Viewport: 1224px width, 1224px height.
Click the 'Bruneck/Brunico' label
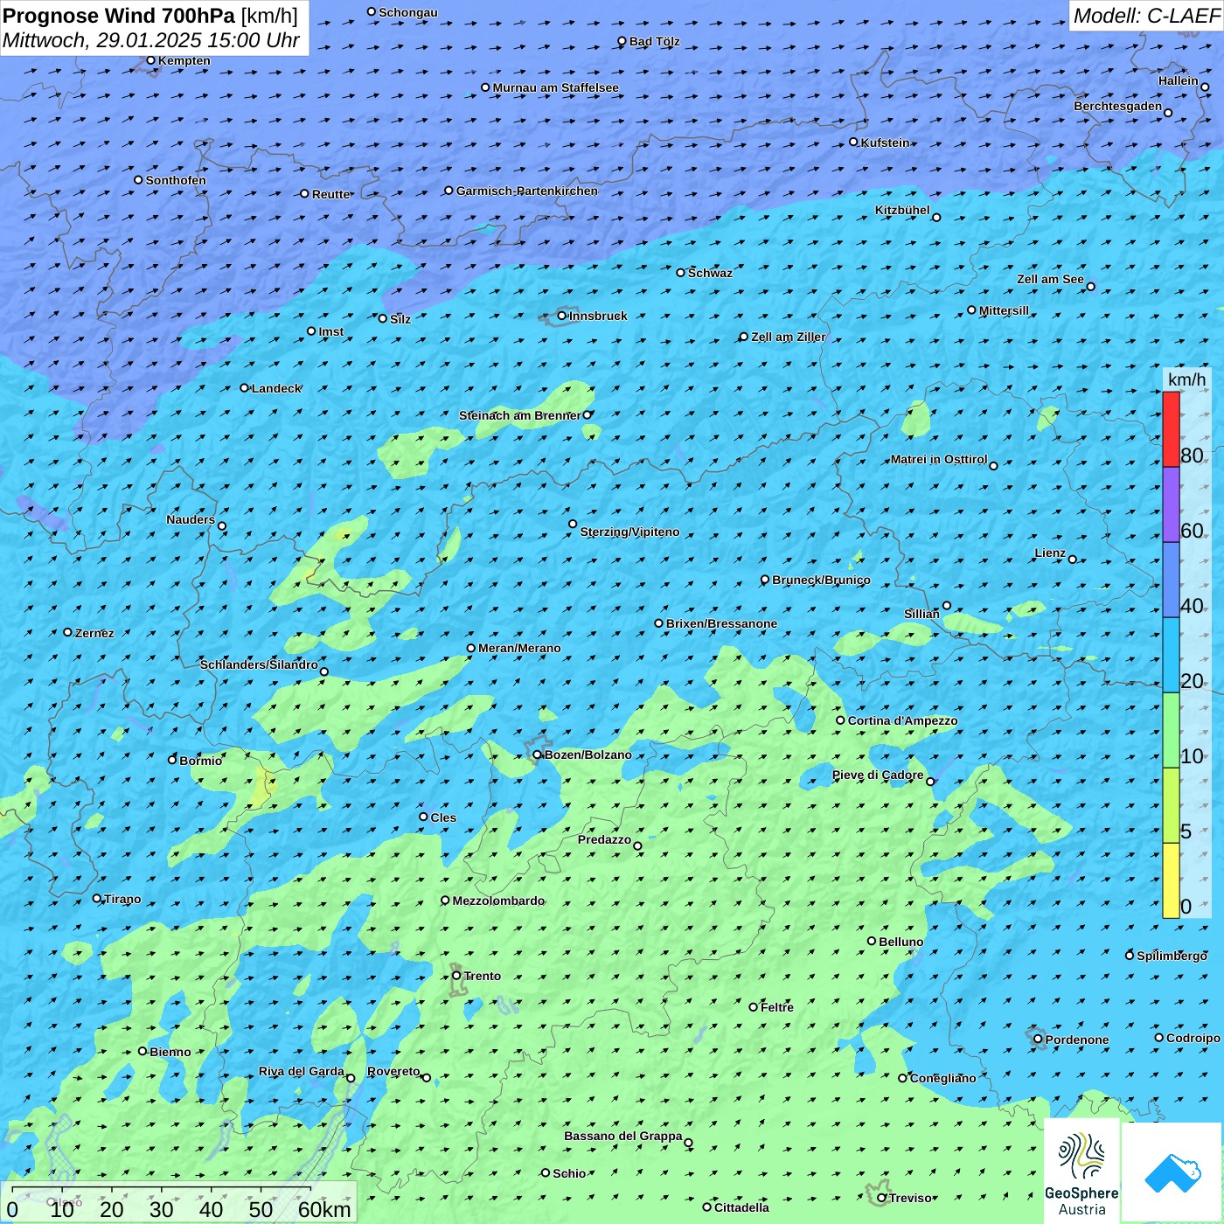[821, 580]
